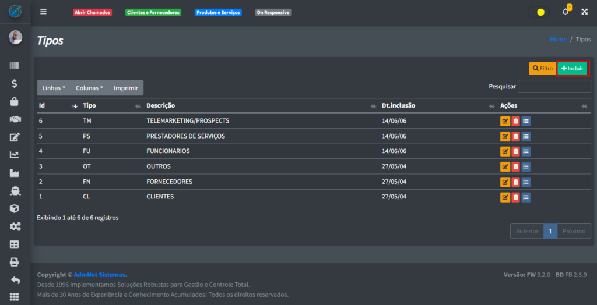Click the hamburger menu icon
Image resolution: width=597 pixels, height=305 pixels.
click(43, 12)
